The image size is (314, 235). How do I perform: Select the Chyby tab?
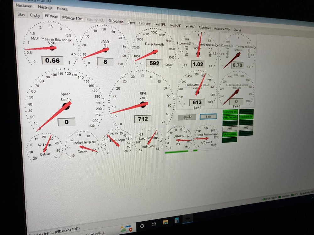click(x=35, y=15)
